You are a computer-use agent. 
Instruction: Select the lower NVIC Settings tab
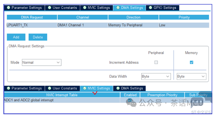point(96,88)
